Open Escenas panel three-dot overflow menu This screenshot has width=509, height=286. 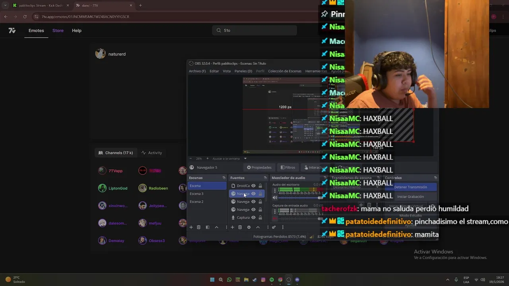click(x=227, y=227)
